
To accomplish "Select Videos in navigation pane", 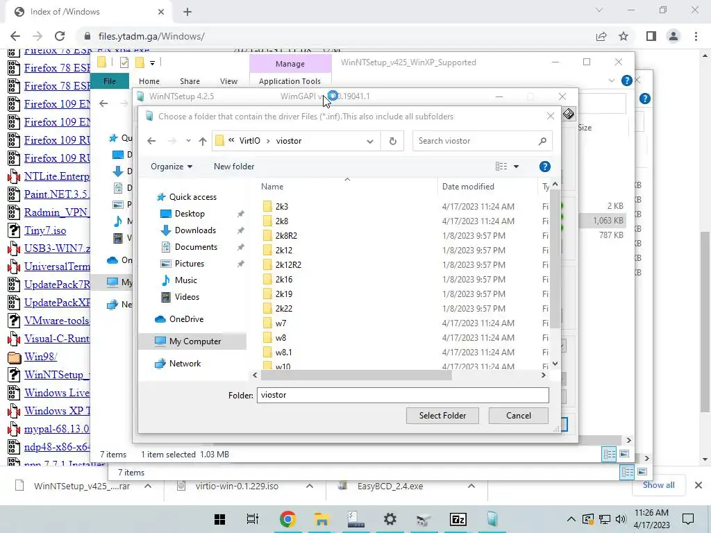I will [187, 297].
